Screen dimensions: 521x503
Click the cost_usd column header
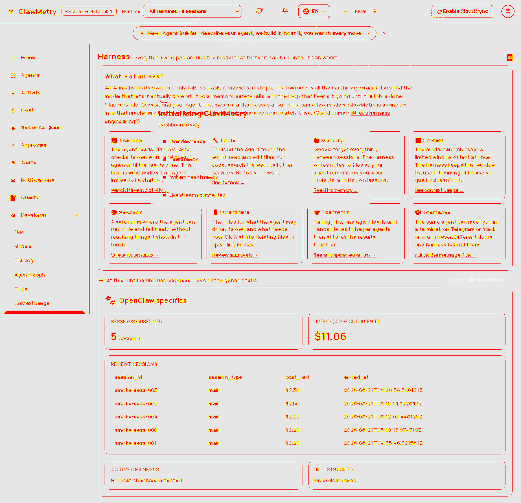[x=297, y=377]
